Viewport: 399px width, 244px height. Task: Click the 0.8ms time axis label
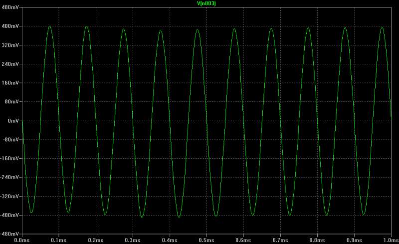(x=317, y=240)
